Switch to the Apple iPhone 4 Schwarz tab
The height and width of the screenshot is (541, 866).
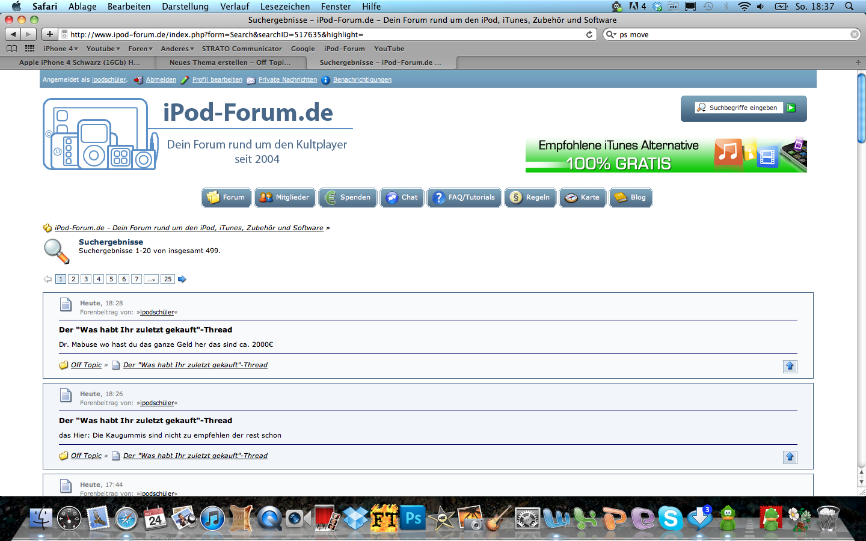[x=79, y=63]
